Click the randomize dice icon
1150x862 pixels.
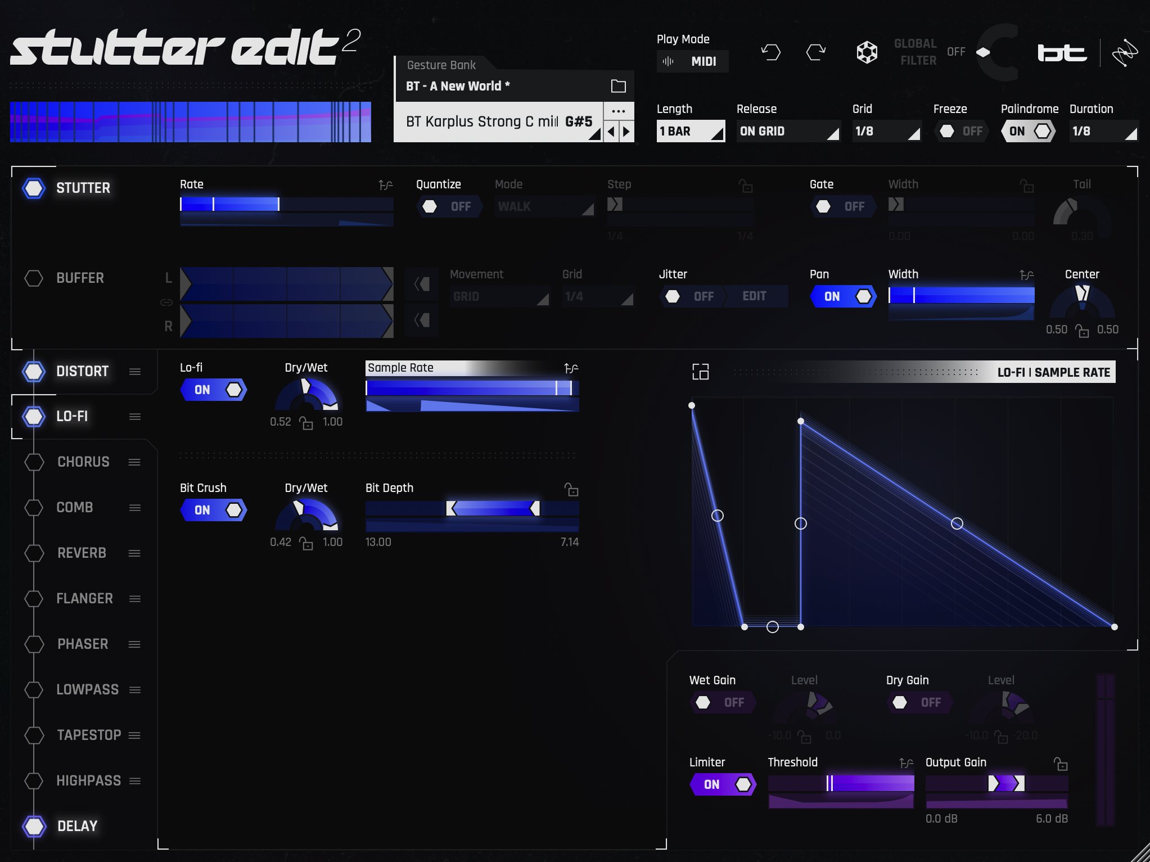click(867, 53)
